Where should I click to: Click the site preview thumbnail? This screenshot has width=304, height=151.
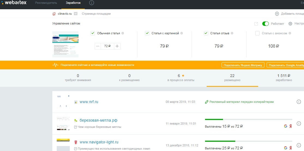click(65, 44)
